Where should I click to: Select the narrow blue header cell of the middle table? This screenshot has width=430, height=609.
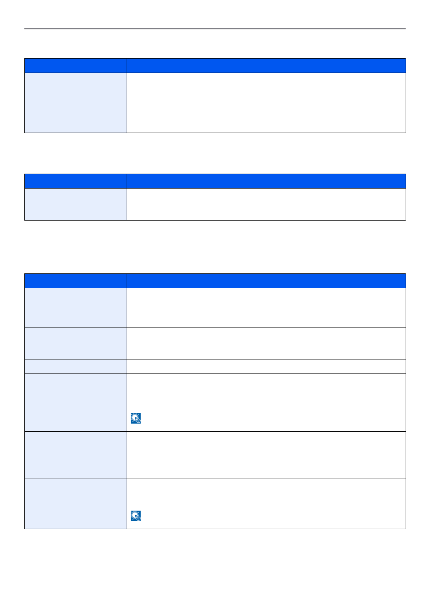point(76,181)
